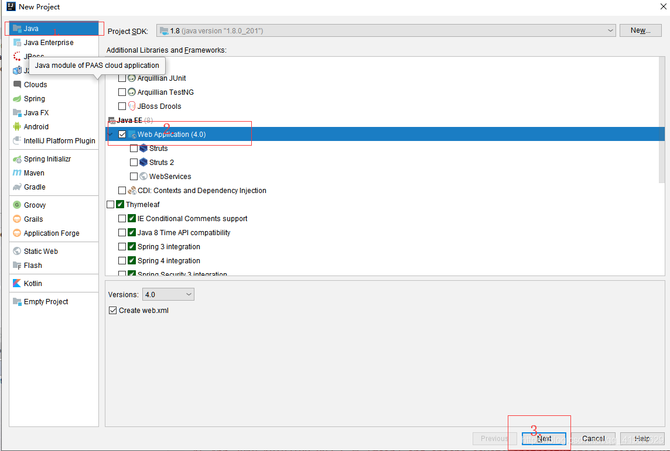Click the Next button
Viewport: 670px width, 451px height.
[544, 439]
